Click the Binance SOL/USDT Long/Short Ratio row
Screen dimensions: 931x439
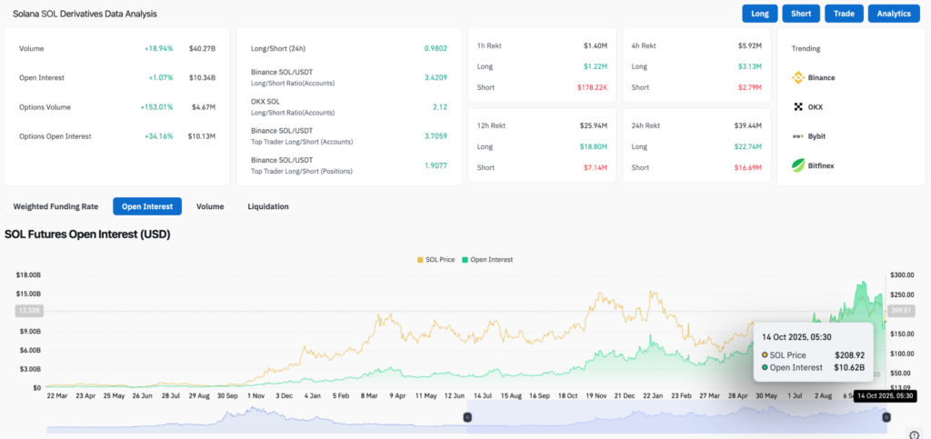345,77
